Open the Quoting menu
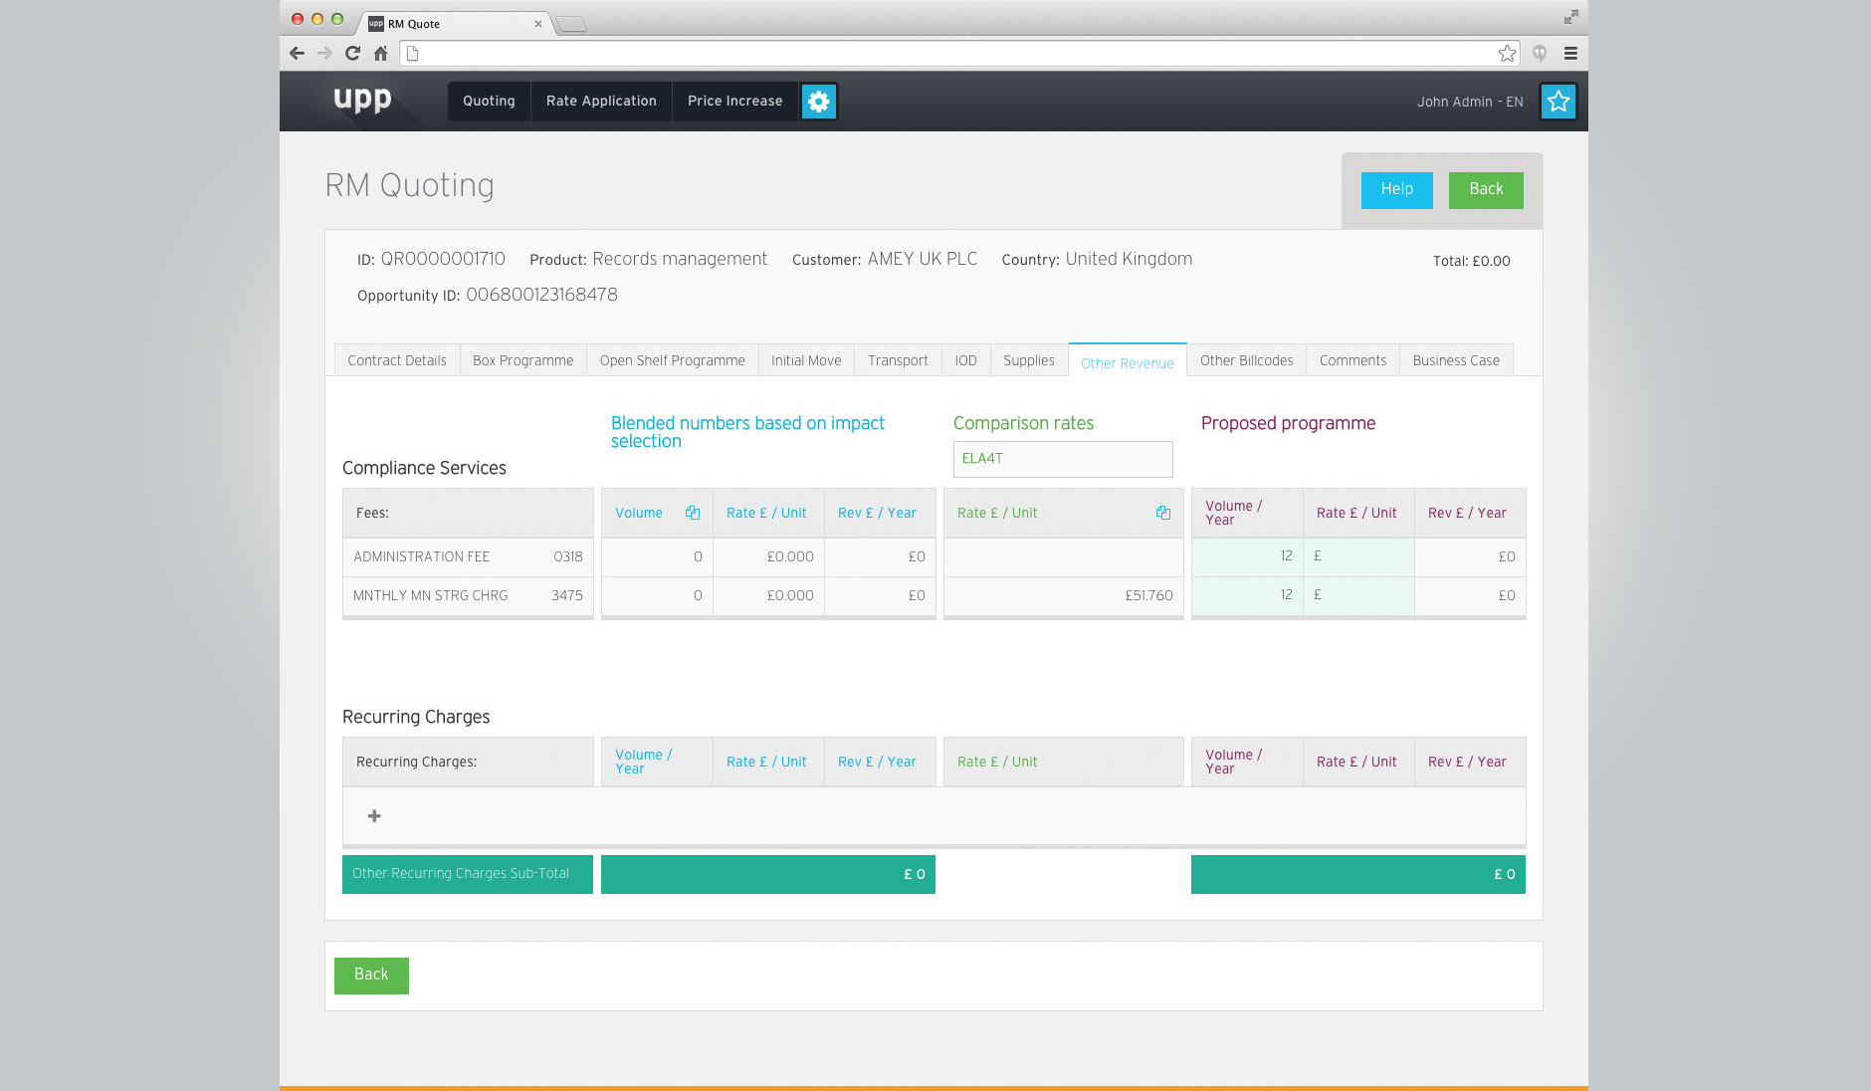 [489, 102]
